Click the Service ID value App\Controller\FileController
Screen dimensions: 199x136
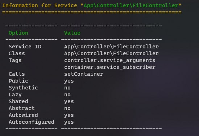111,47
